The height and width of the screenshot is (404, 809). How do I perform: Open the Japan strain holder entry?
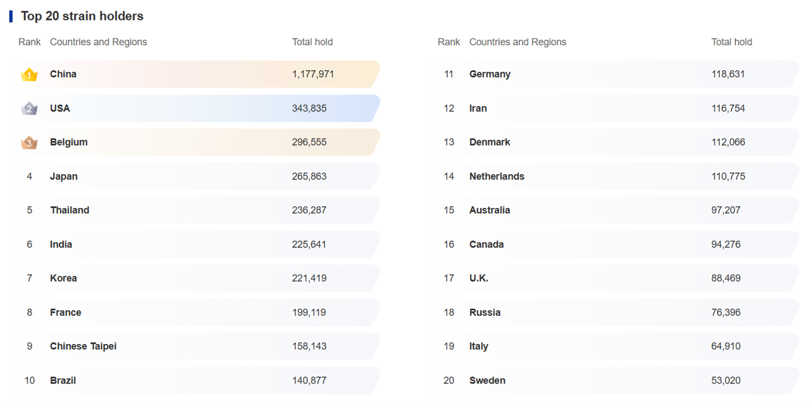coord(64,176)
